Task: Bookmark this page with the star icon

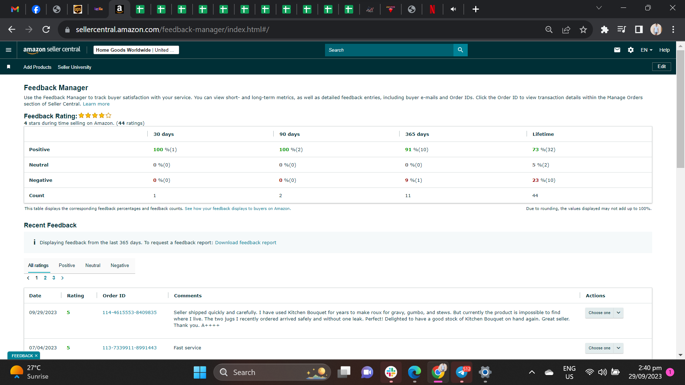Action: (x=583, y=30)
